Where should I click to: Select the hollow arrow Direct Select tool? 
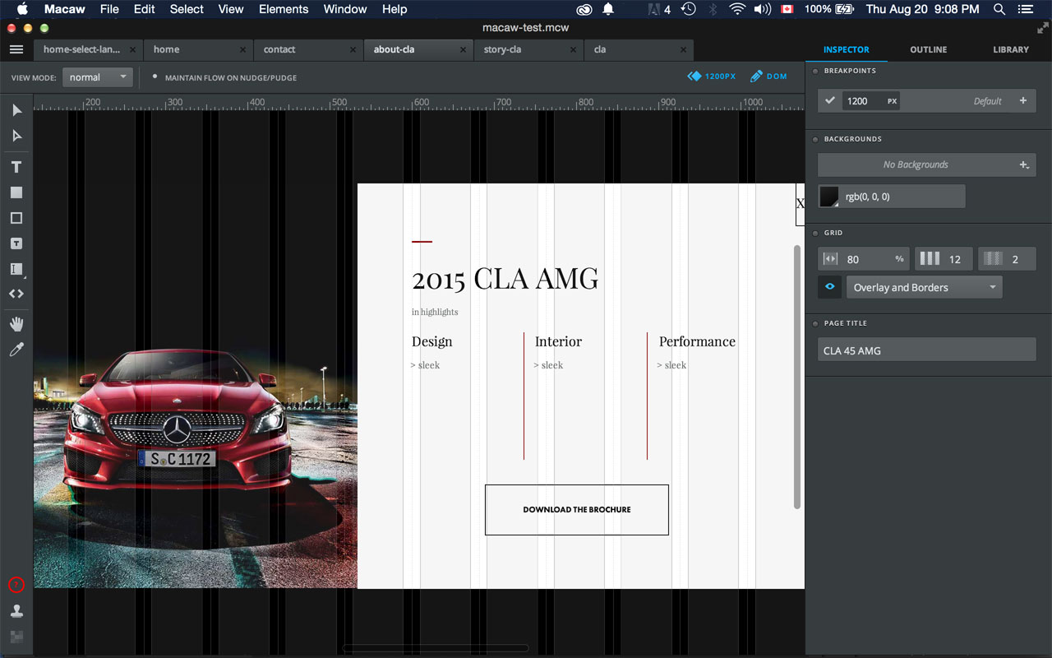pos(16,136)
